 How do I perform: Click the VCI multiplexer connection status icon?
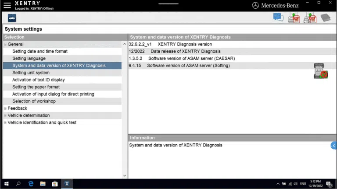coord(321,71)
